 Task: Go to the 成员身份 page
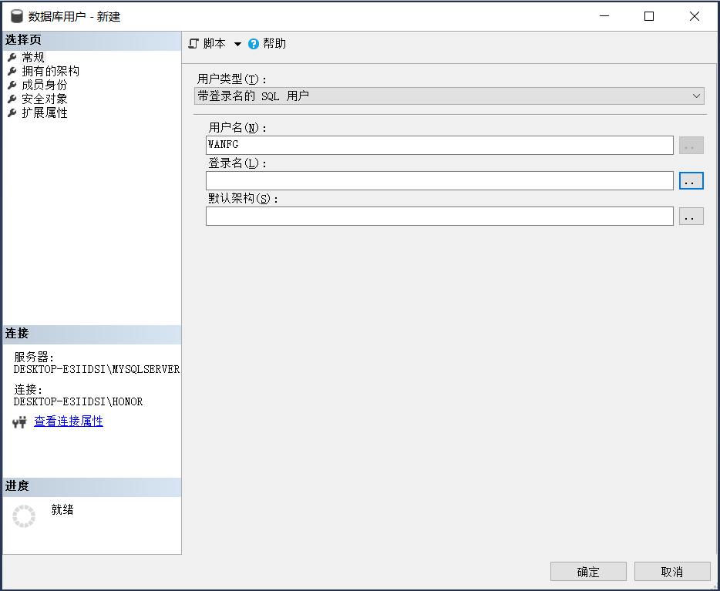pos(45,85)
